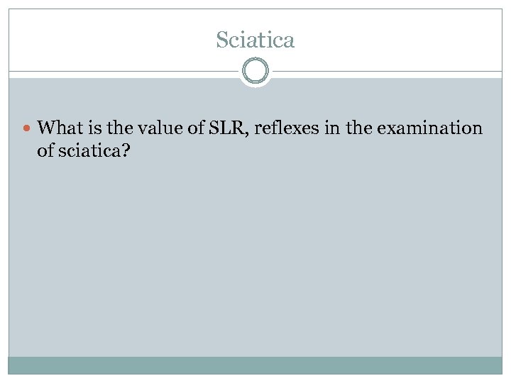Screen dimensions: 511x383
Task: Click the circle ornament below the title
Action: tap(255, 72)
